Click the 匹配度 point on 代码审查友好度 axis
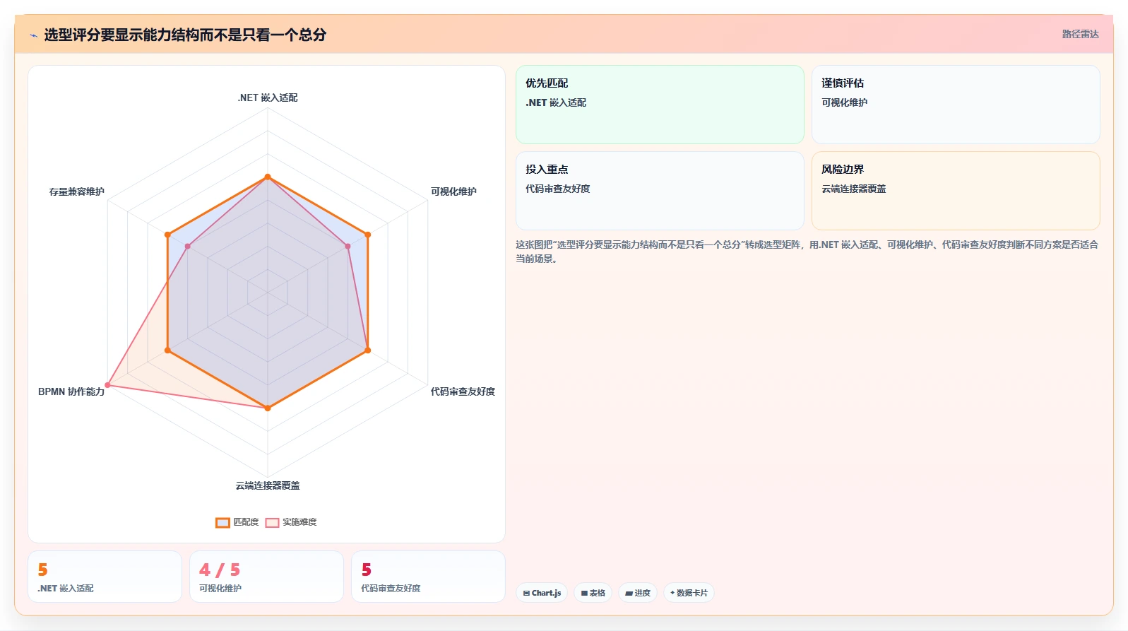 pyautogui.click(x=368, y=350)
